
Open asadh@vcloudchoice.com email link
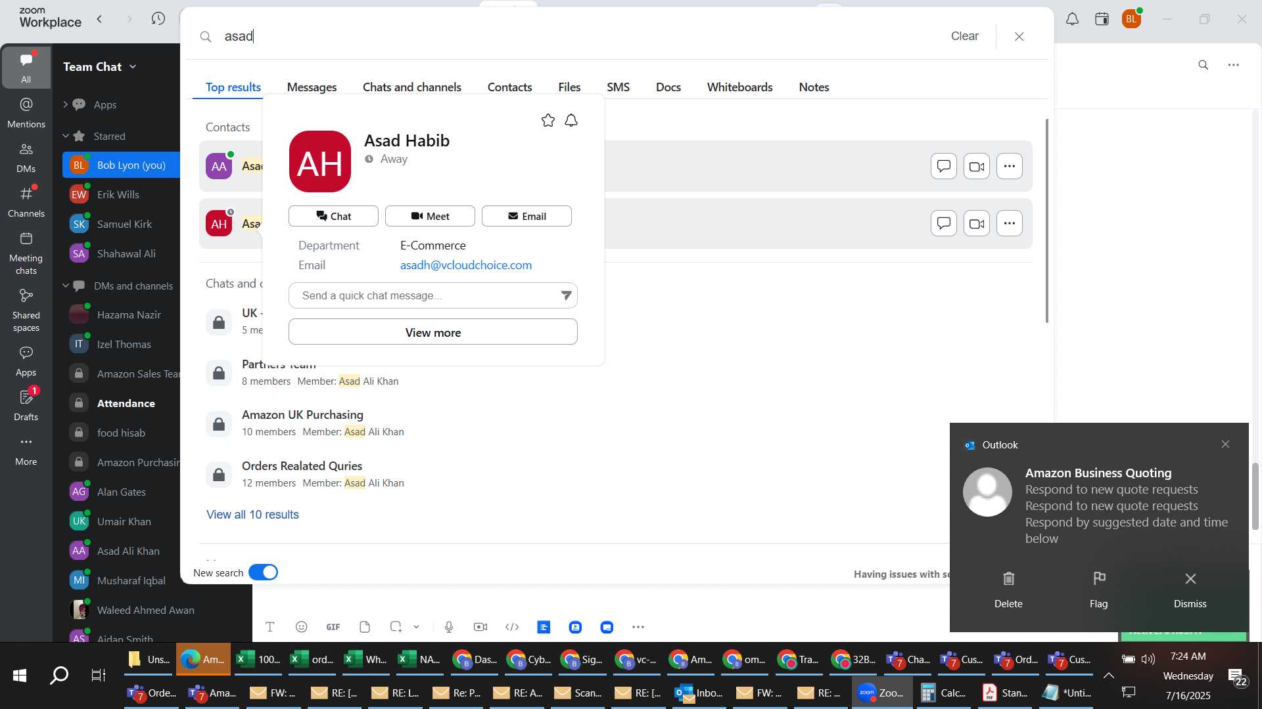466,265
